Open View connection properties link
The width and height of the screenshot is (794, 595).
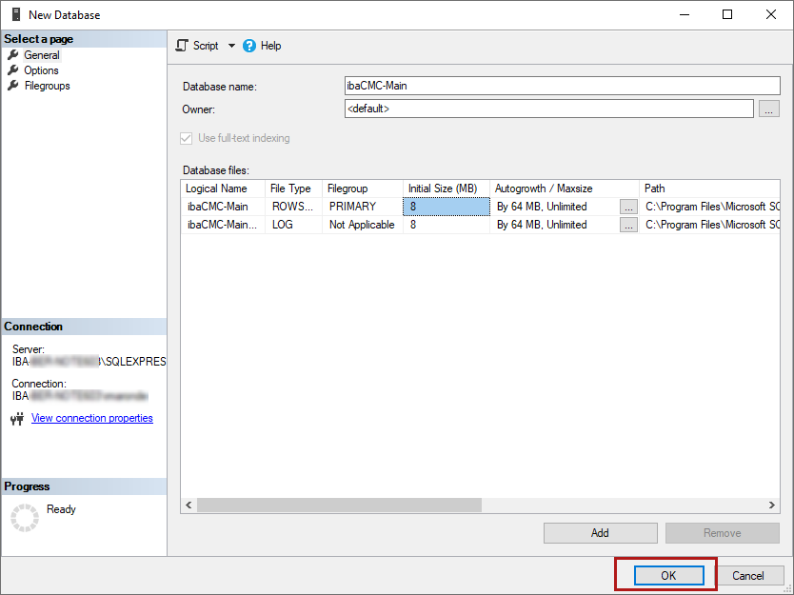click(91, 418)
